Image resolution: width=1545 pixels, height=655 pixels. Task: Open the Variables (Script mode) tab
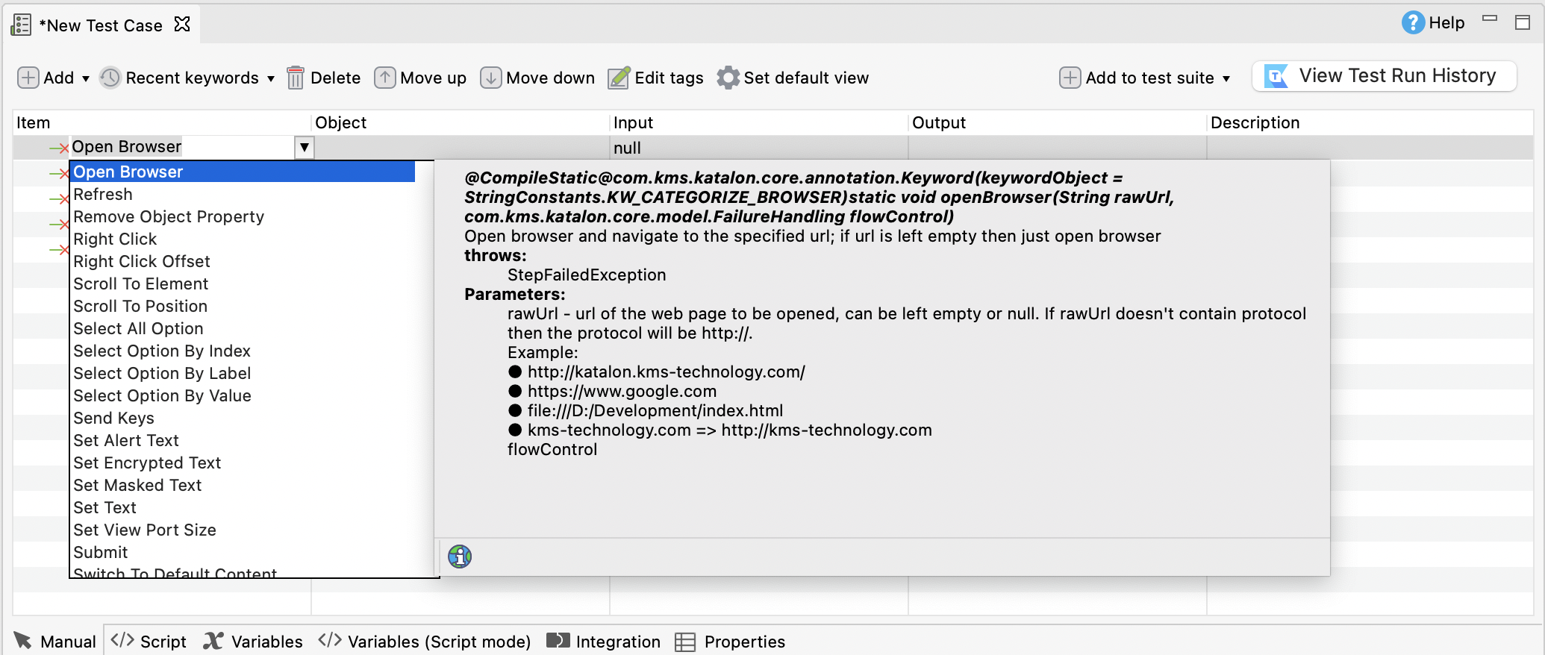tap(425, 642)
